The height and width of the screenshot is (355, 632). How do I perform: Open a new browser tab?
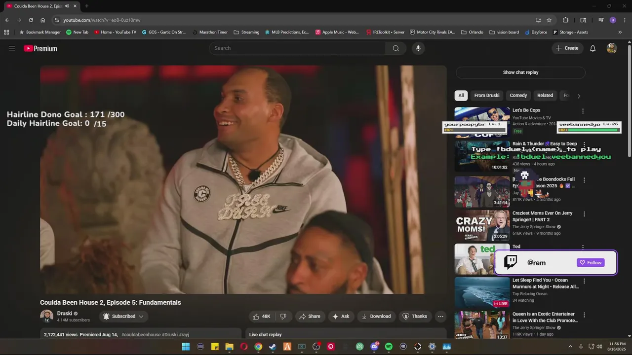tap(87, 6)
